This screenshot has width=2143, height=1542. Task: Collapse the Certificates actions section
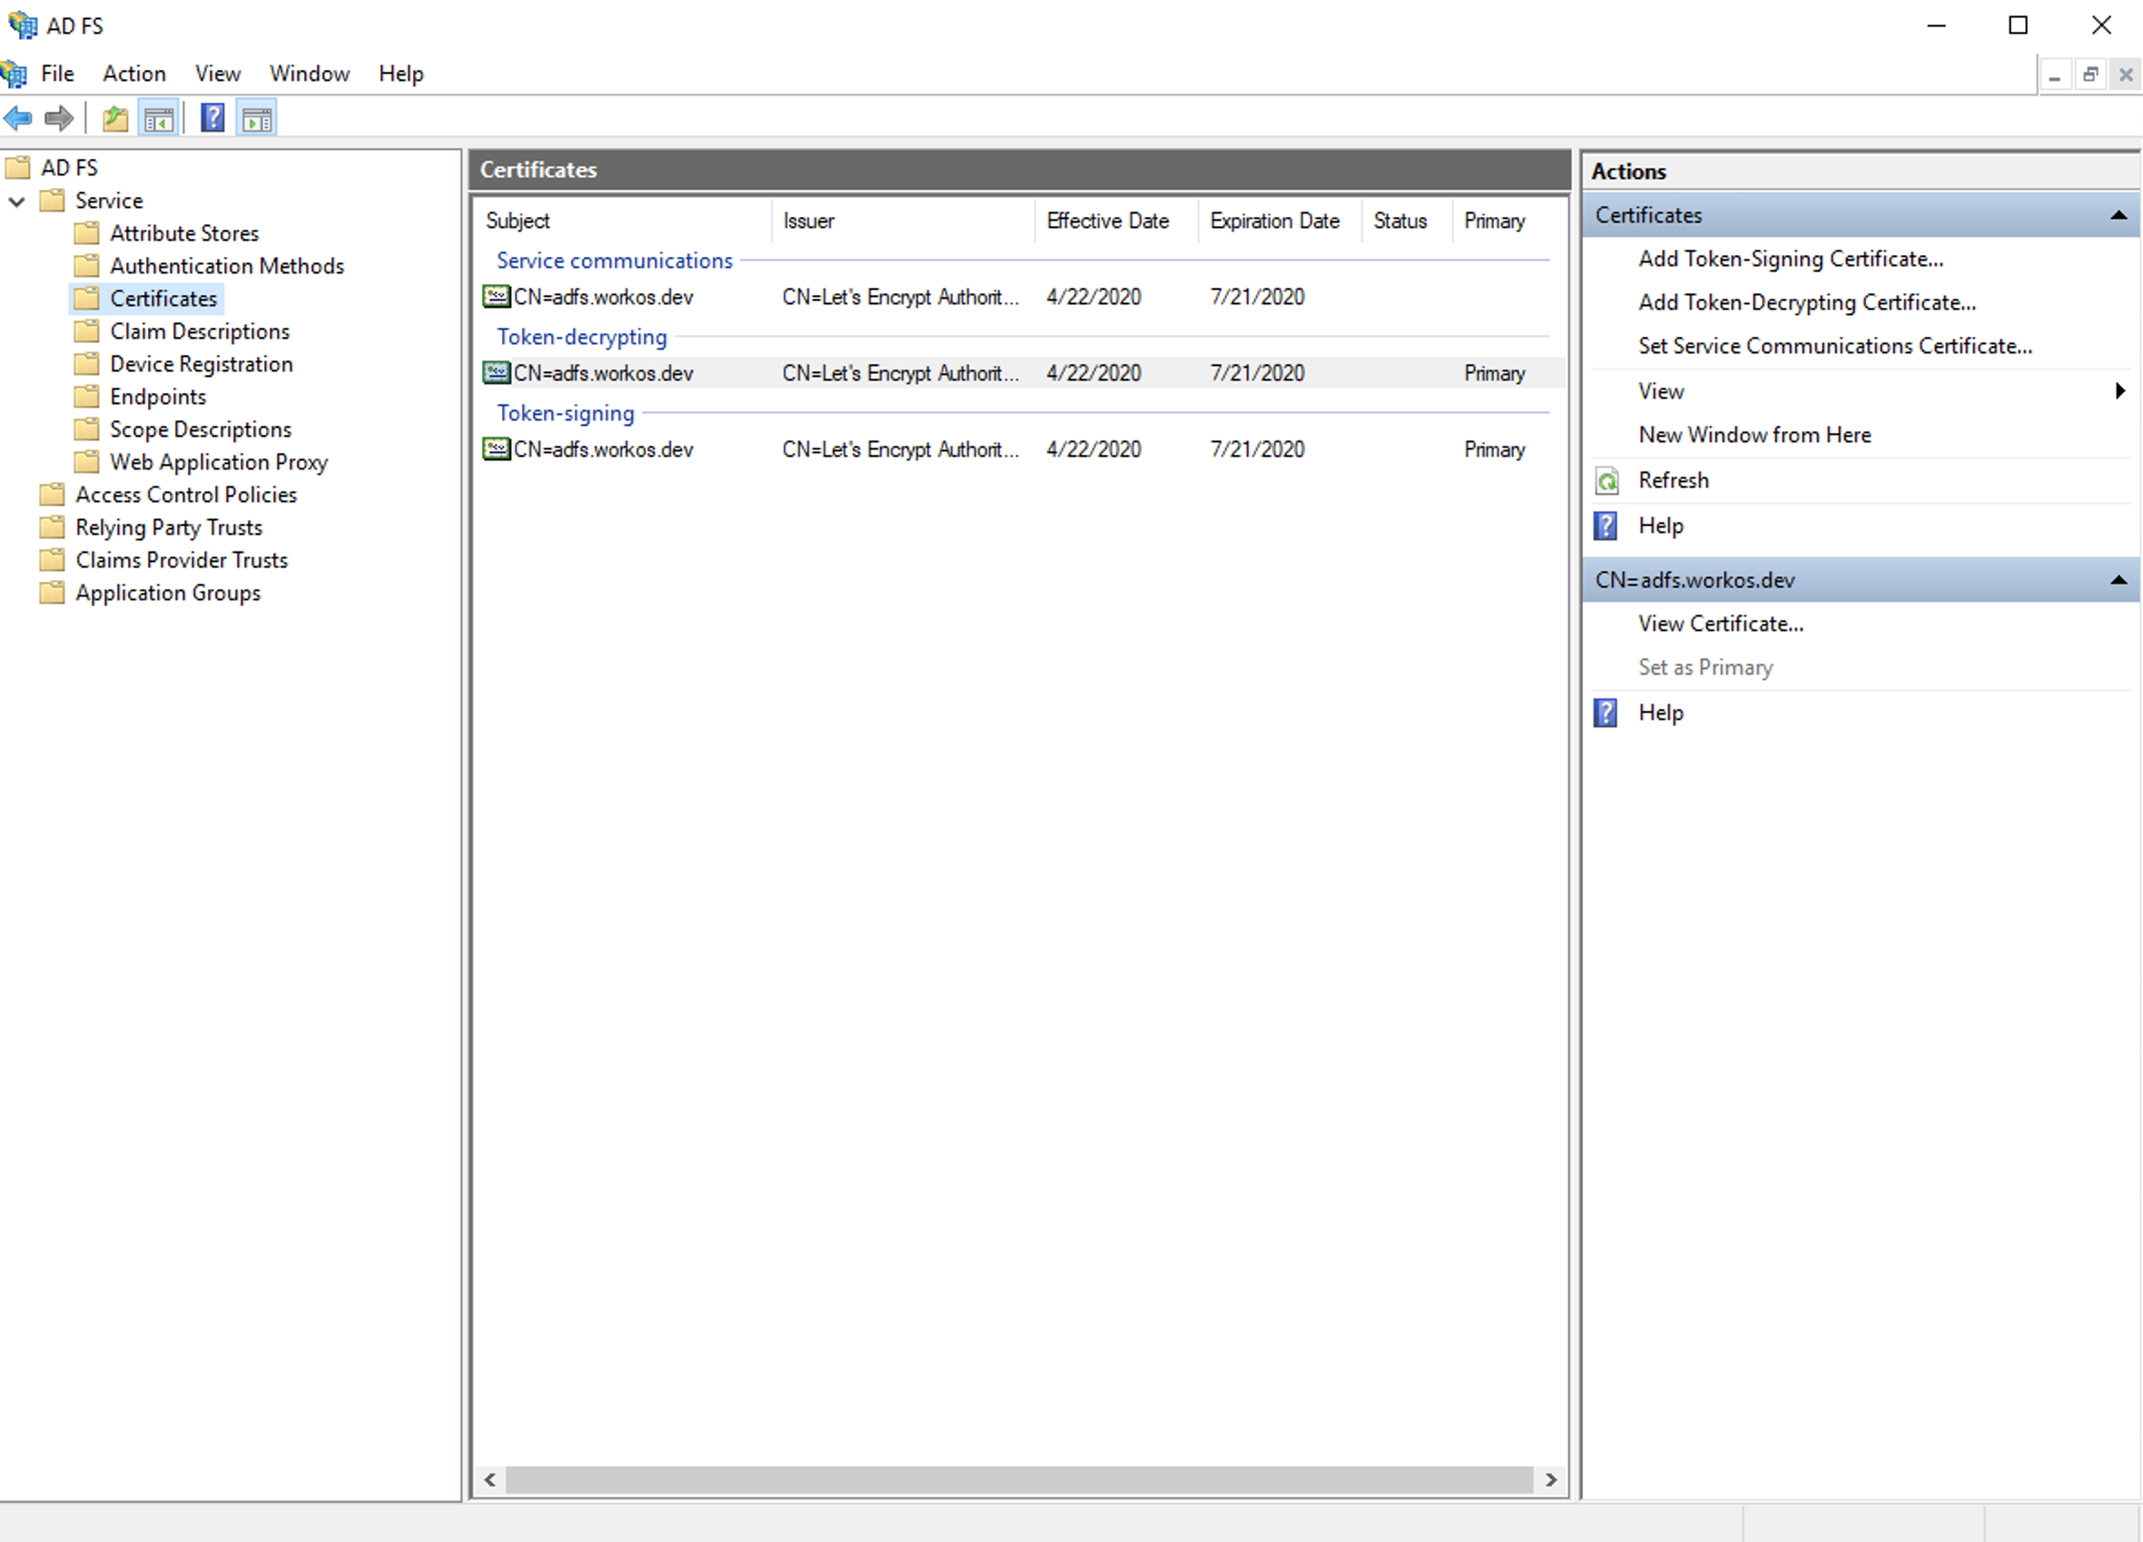point(2118,215)
